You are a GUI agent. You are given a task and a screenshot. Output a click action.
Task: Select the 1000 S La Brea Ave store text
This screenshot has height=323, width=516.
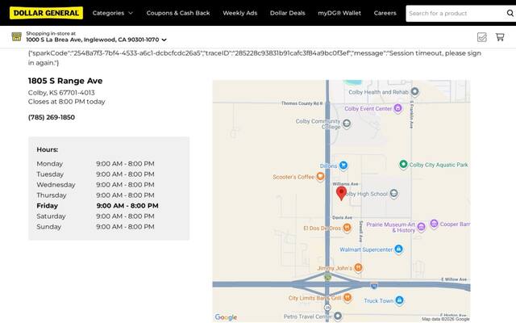point(93,40)
